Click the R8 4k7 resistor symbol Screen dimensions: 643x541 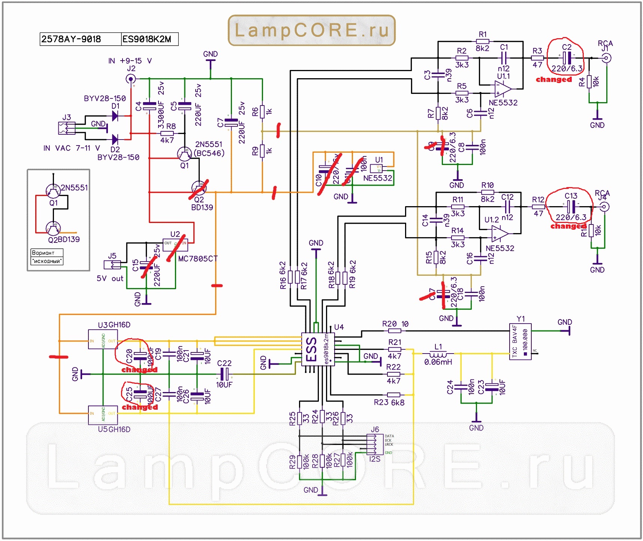[x=167, y=133]
